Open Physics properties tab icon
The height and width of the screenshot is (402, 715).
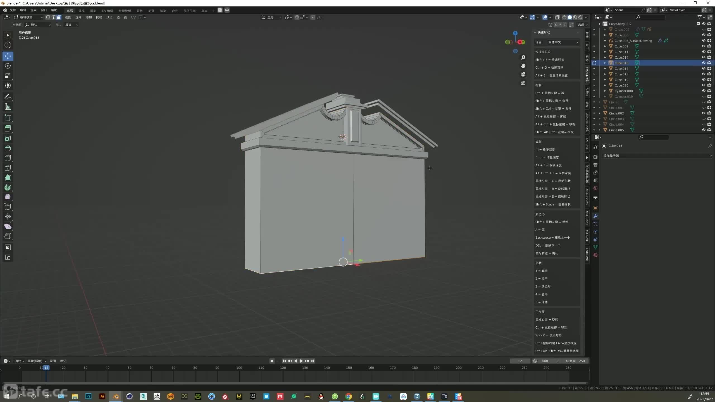coord(595,232)
